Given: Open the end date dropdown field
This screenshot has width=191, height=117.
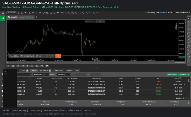Looking at the screenshot, I should (96, 75).
